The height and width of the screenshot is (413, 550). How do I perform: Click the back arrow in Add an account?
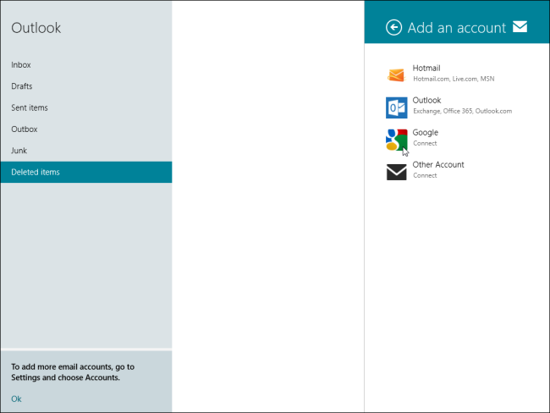[393, 27]
